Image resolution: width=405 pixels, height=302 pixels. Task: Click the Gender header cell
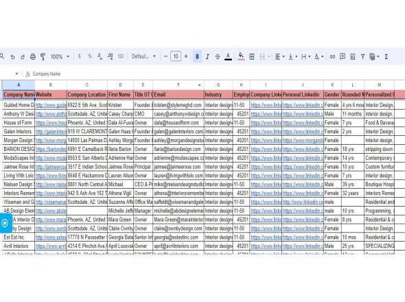click(x=332, y=95)
